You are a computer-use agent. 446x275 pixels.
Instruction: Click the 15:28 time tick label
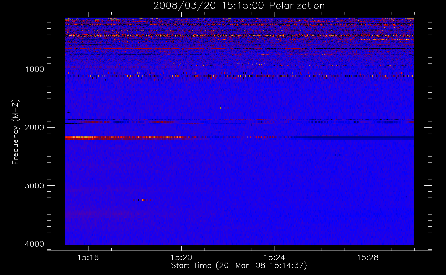[368, 258]
